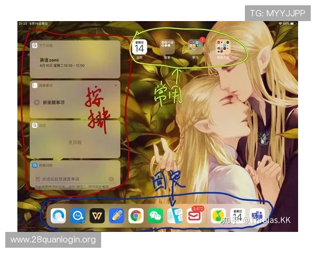Tap the camera icon in the dictionary widget

pyautogui.click(x=111, y=179)
